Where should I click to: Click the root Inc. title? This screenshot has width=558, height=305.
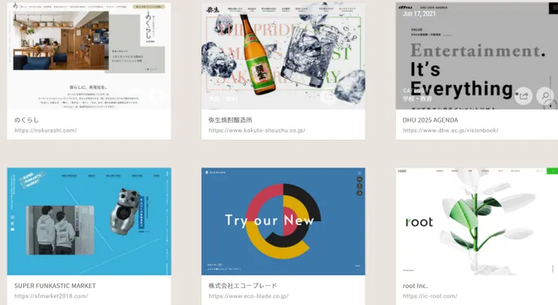pos(415,286)
